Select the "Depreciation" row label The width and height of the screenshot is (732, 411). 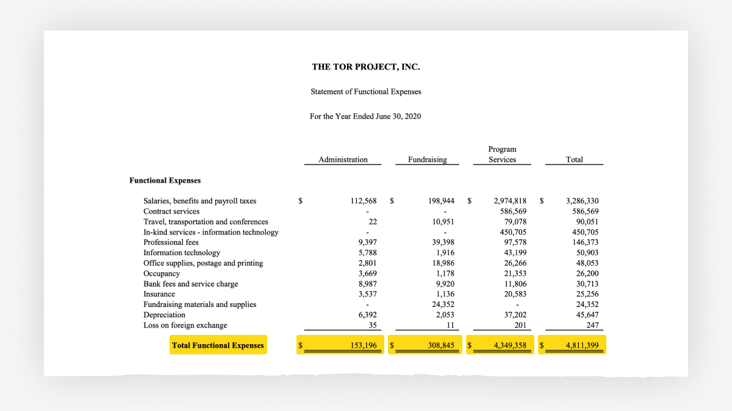[164, 315]
